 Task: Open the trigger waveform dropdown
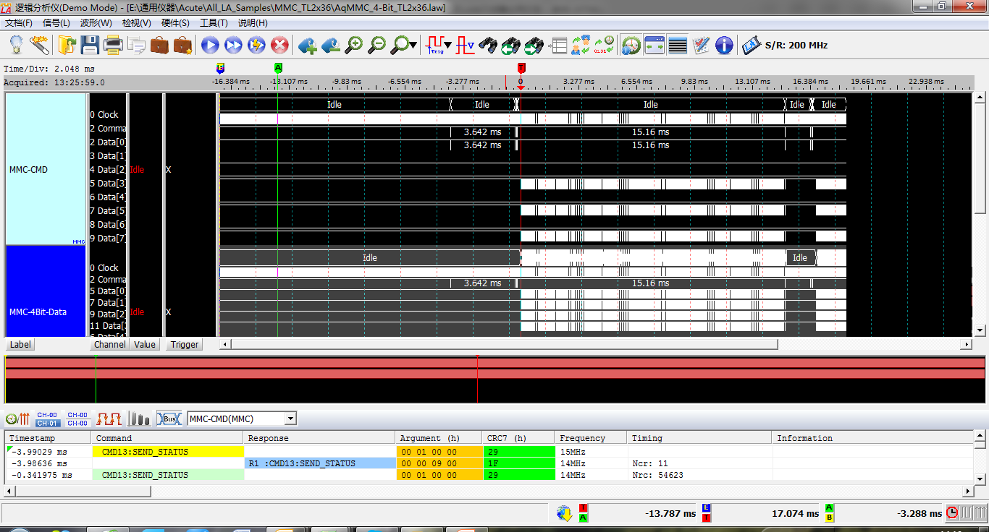click(447, 46)
